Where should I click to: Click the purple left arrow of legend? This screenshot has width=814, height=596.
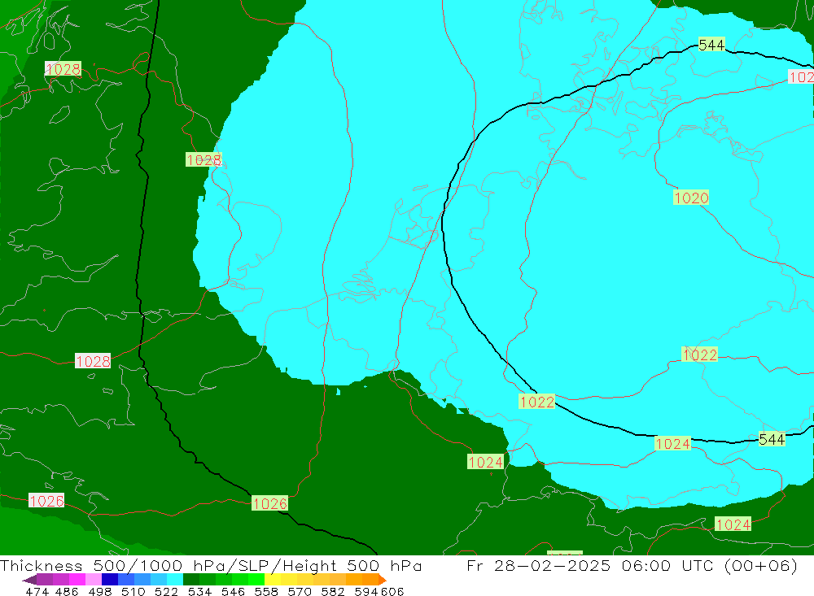point(29,580)
